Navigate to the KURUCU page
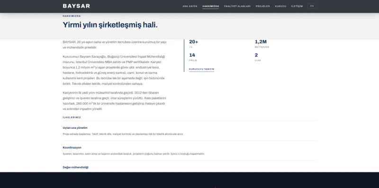379x188 pixels. [x=280, y=6]
